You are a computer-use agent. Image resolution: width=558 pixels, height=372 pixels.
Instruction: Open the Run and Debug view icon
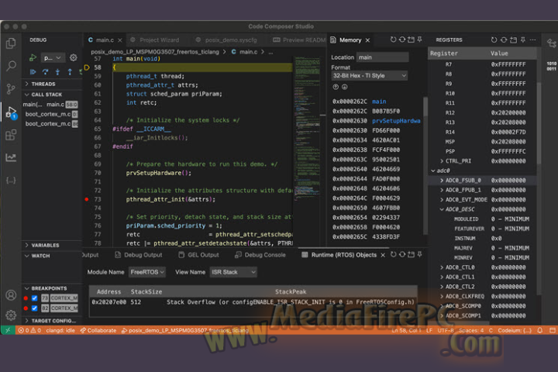click(11, 112)
